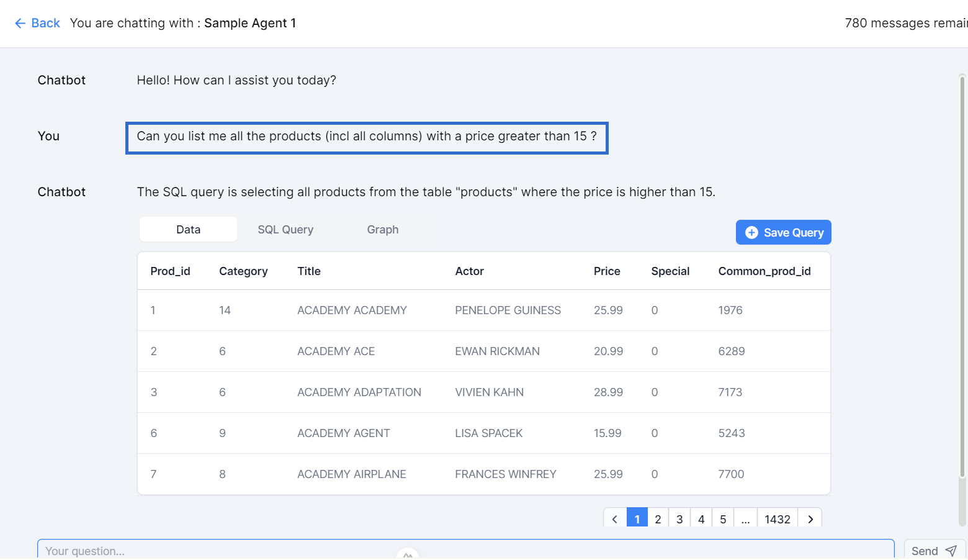The height and width of the screenshot is (560, 968).
Task: Click the chat vertical scrollbar
Action: coord(962,279)
